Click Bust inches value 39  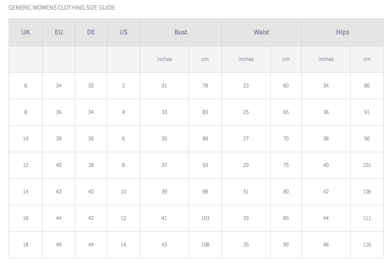click(x=164, y=192)
